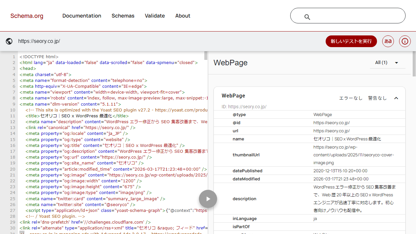Image resolution: width=416 pixels, height=234 pixels.
Task: Open the About page
Action: [x=183, y=16]
